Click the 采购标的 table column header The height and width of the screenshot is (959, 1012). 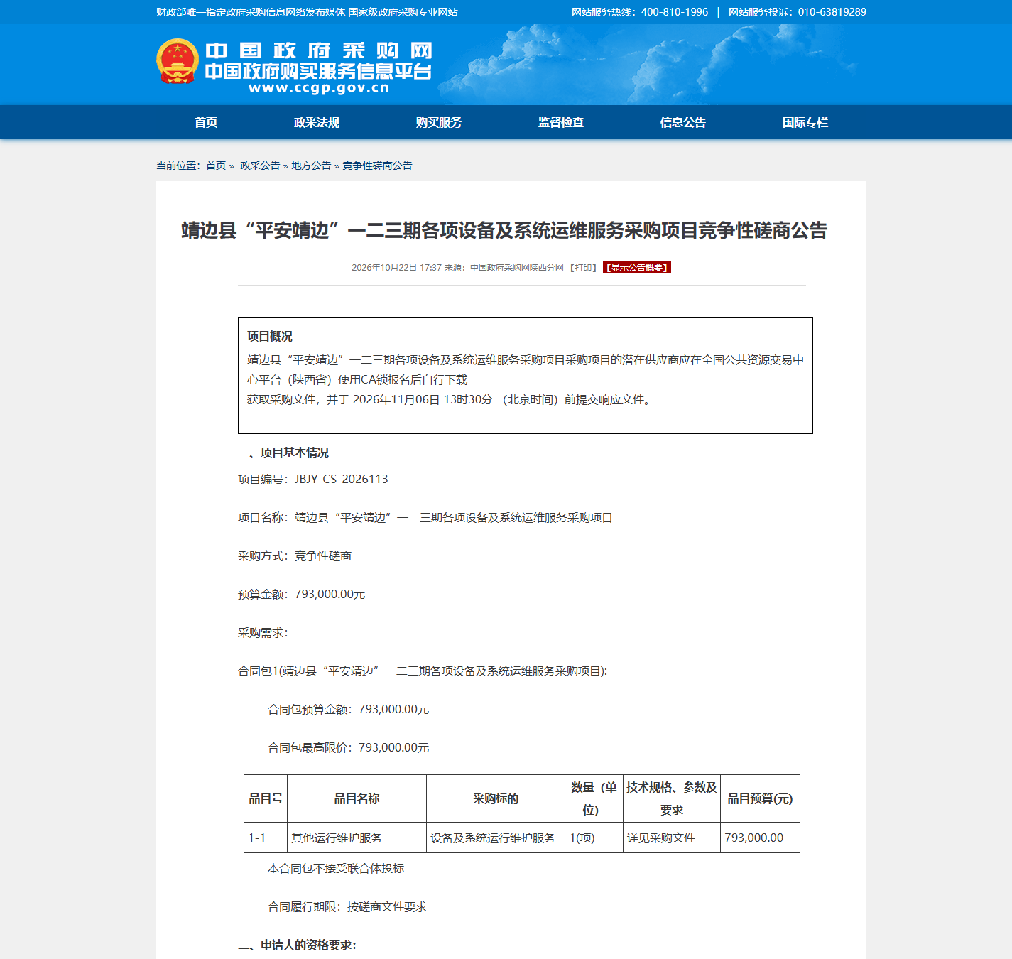[x=496, y=798]
